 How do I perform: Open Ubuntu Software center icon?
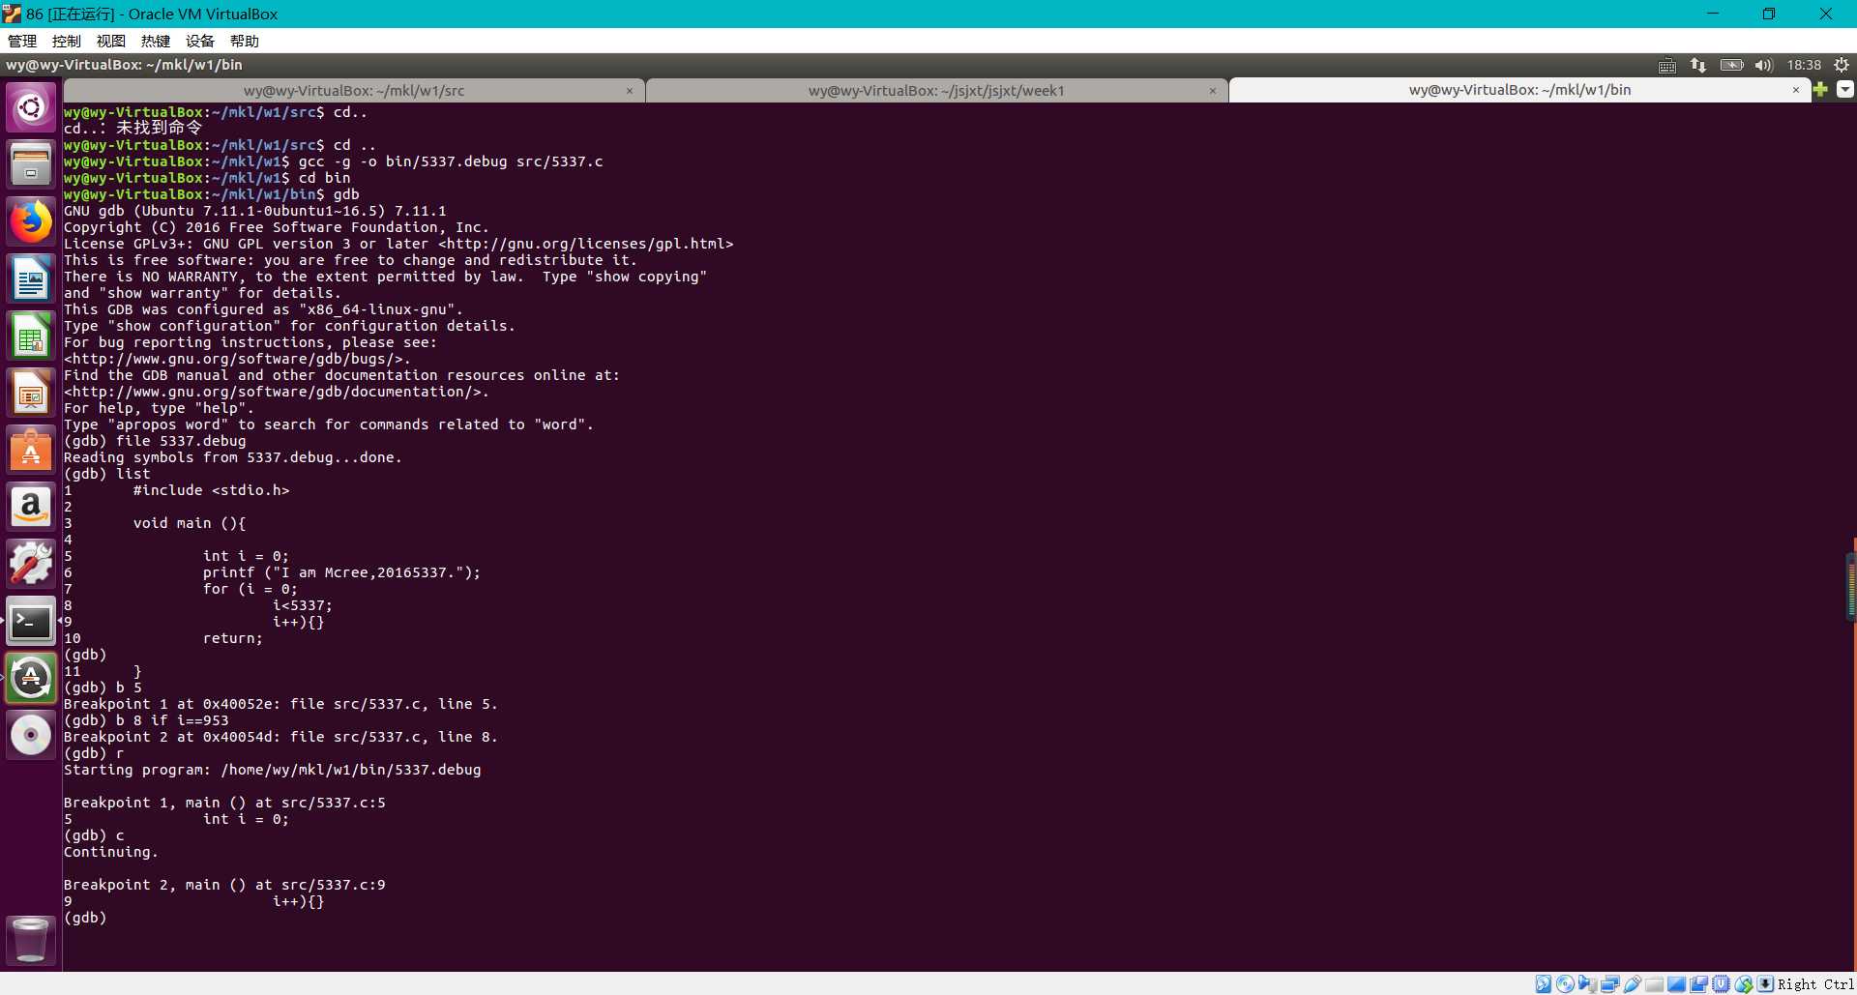pos(31,450)
